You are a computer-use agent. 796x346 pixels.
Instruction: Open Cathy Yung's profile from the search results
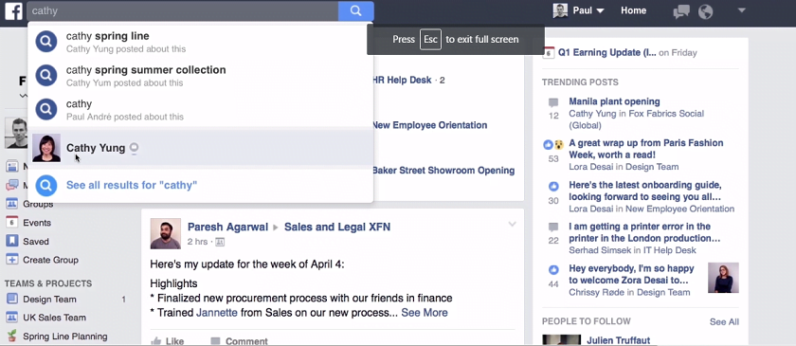coord(201,148)
